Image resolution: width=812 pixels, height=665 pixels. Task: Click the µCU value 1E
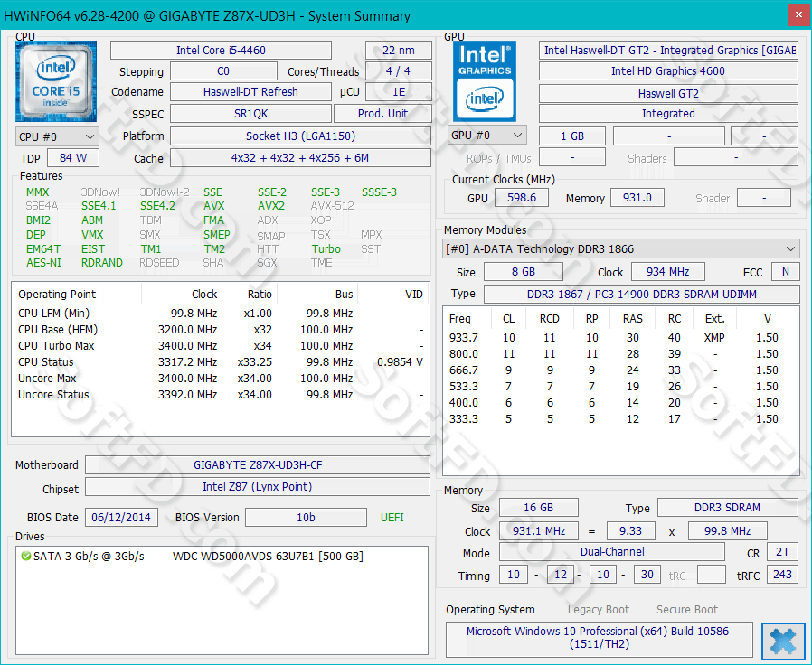click(399, 92)
